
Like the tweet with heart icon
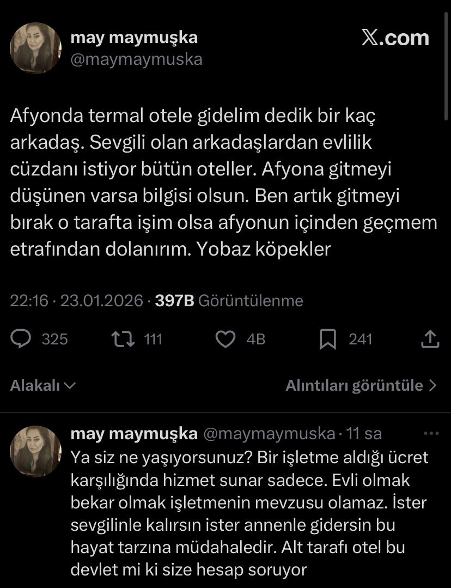point(225,340)
